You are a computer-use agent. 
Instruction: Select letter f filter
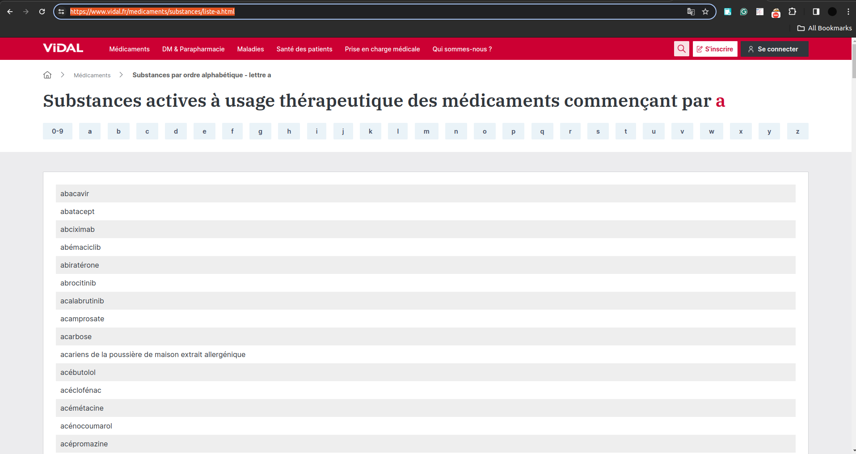(232, 131)
